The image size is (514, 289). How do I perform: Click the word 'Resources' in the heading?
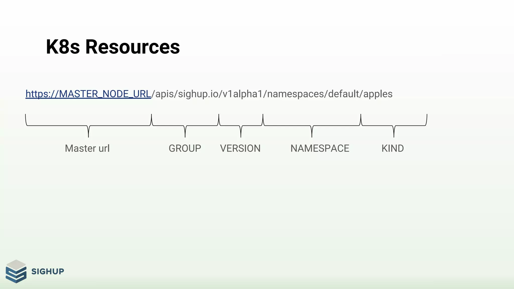(x=133, y=47)
